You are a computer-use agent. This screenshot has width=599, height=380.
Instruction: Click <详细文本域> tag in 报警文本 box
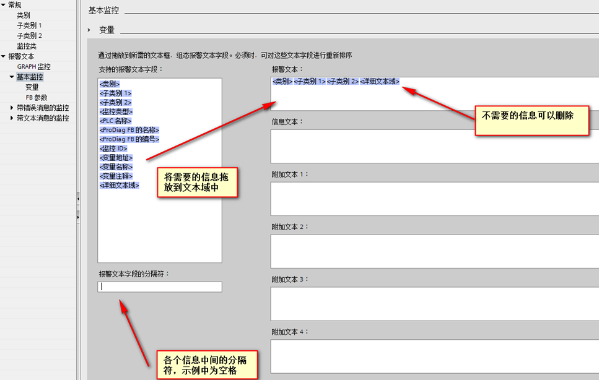click(380, 81)
